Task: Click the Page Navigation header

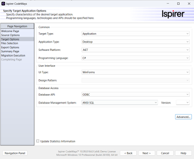Action: tap(17, 26)
